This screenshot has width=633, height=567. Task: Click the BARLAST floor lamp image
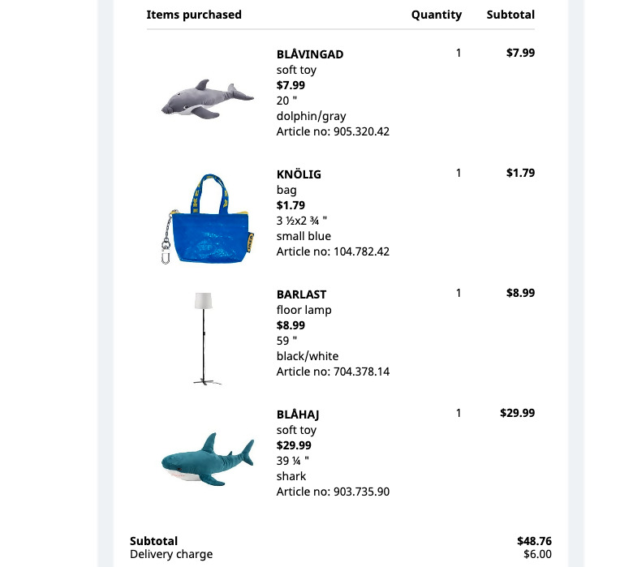click(x=207, y=338)
